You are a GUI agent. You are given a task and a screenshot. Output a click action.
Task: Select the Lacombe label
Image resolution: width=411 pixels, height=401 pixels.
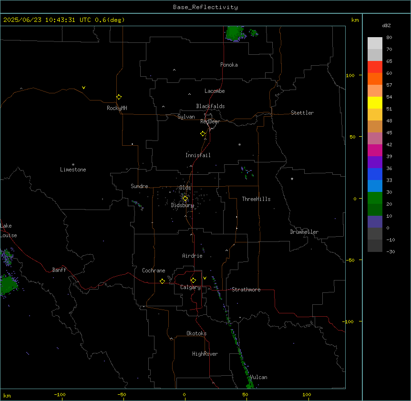[x=215, y=91]
